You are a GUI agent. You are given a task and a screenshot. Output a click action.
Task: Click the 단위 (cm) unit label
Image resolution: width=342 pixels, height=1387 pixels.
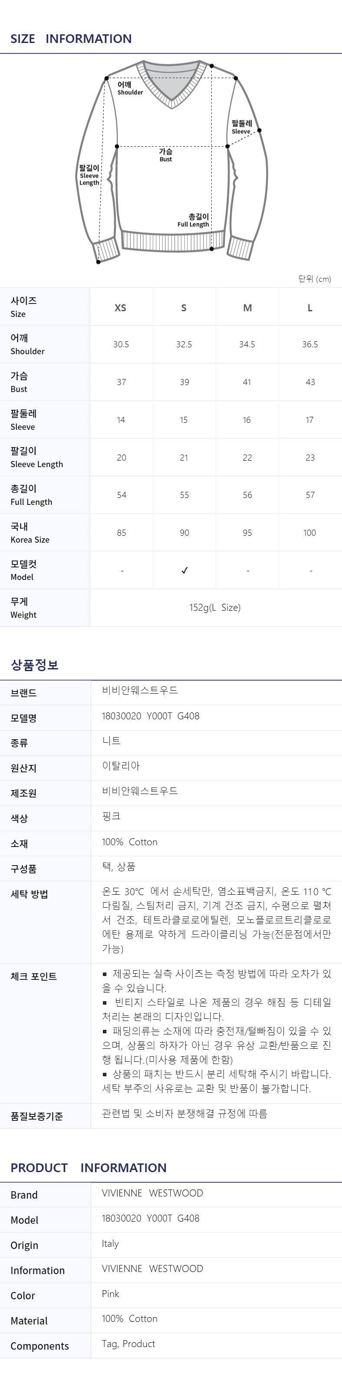tap(315, 279)
